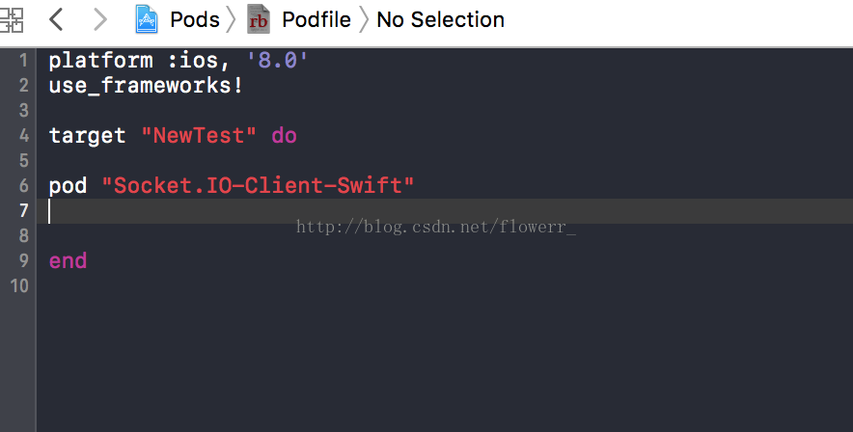This screenshot has height=432, width=853.
Task: Place cursor in '8.0' version string
Action: 277,60
